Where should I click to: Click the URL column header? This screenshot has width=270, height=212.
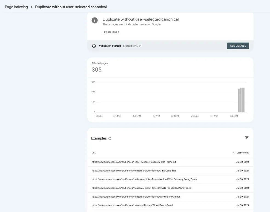[94, 153]
